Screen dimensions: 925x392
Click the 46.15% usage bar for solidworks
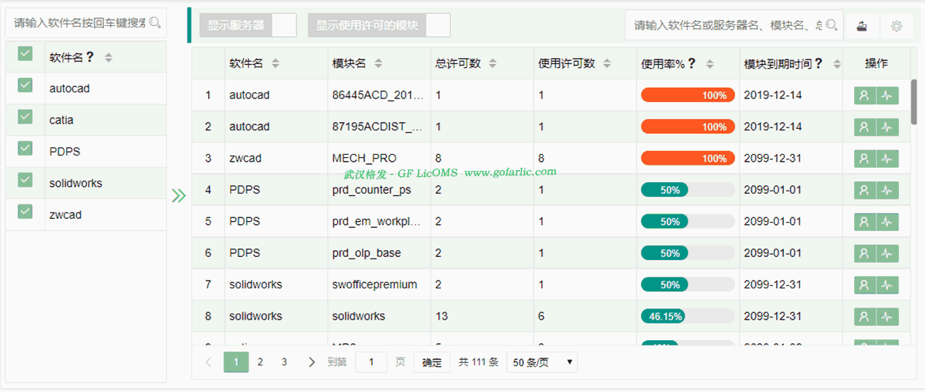(x=688, y=316)
